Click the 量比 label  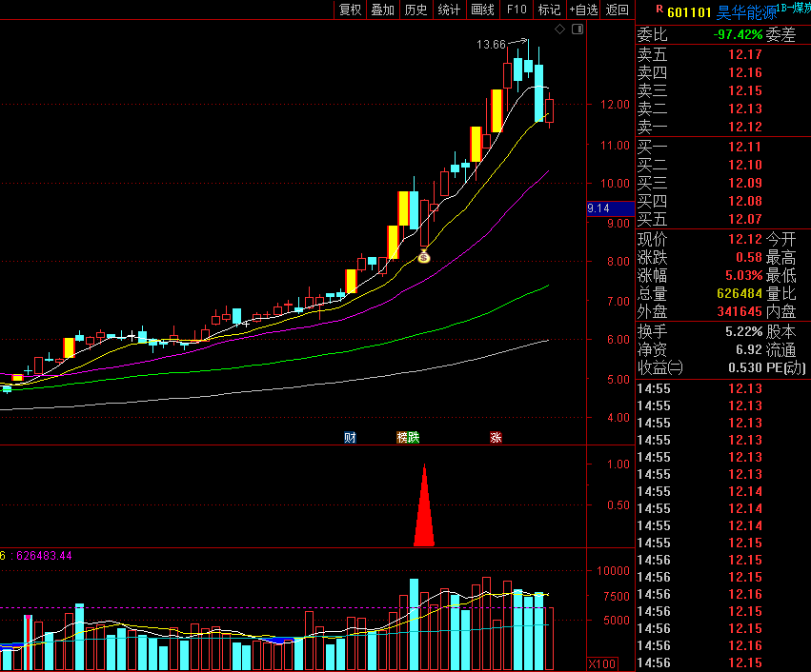tap(781, 293)
